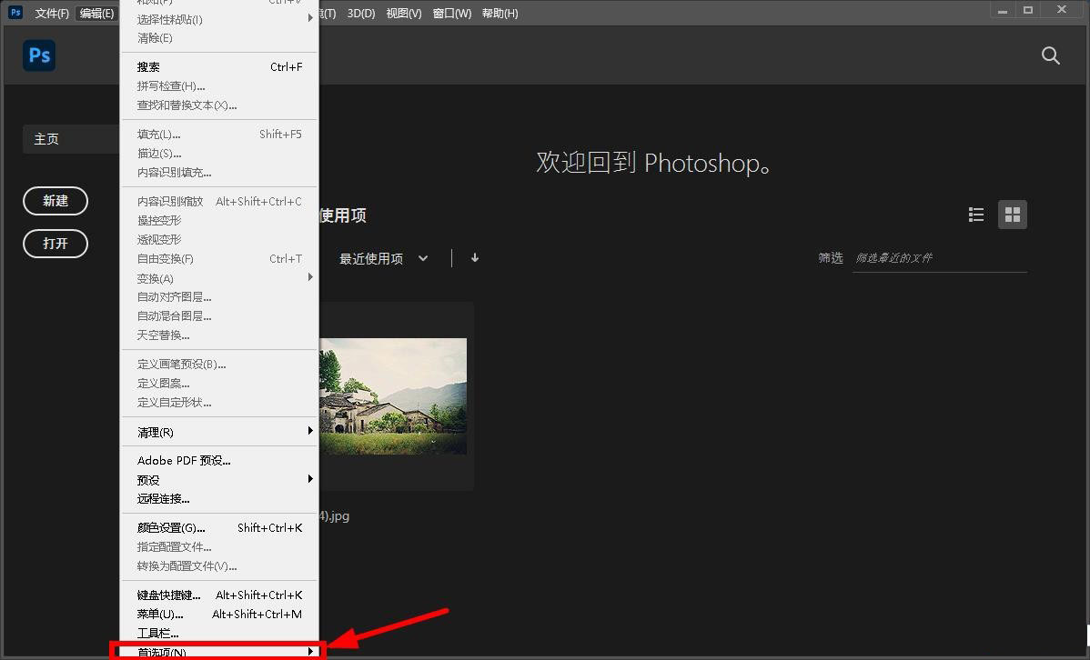Expand the 选择性粘贴 submenu

point(219,19)
